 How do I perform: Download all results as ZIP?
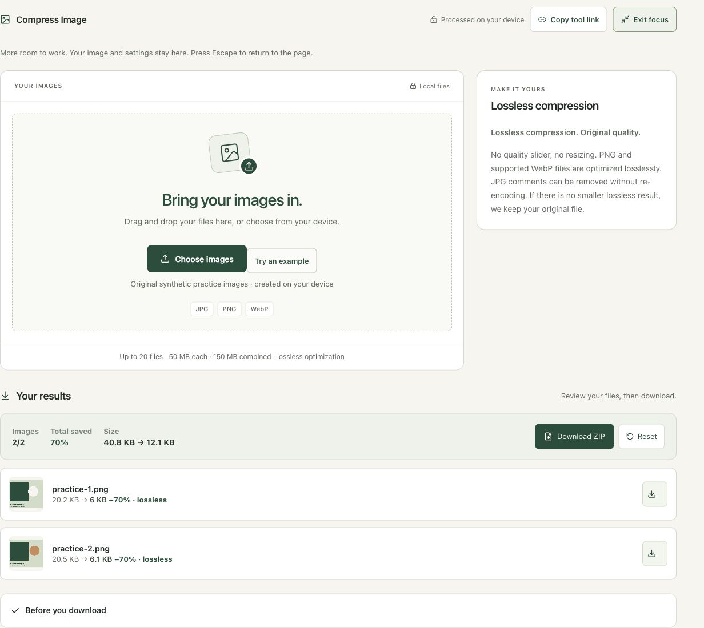click(574, 436)
